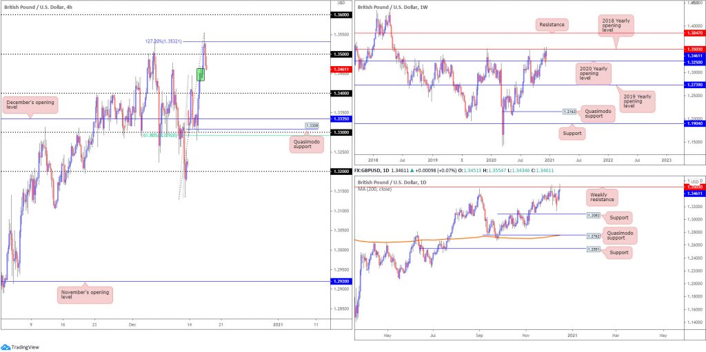Click the 1.34000 price label on 4h axis

tap(340, 93)
